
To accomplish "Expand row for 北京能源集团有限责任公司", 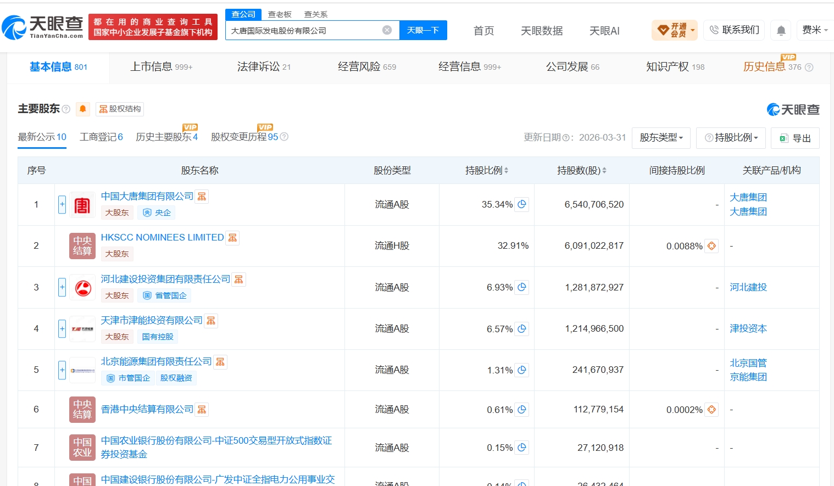I will (62, 370).
